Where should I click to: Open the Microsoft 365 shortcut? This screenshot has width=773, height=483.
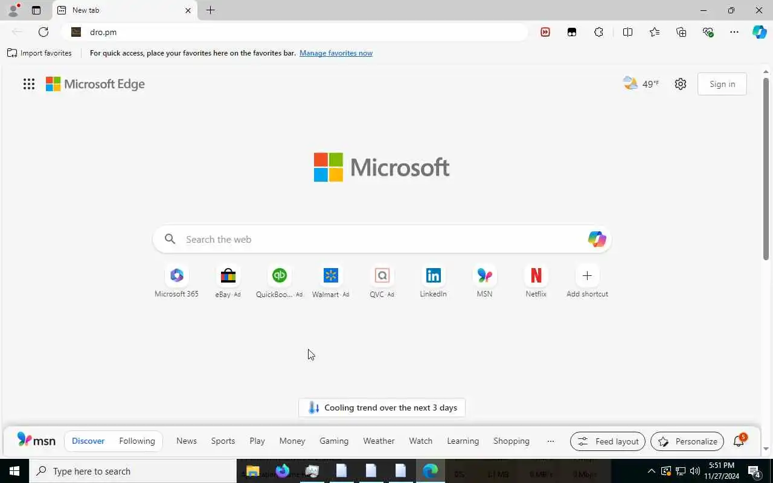pyautogui.click(x=176, y=282)
